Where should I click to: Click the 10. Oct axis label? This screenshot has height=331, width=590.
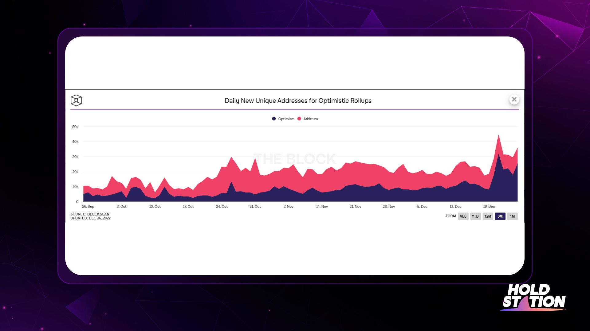(x=155, y=207)
